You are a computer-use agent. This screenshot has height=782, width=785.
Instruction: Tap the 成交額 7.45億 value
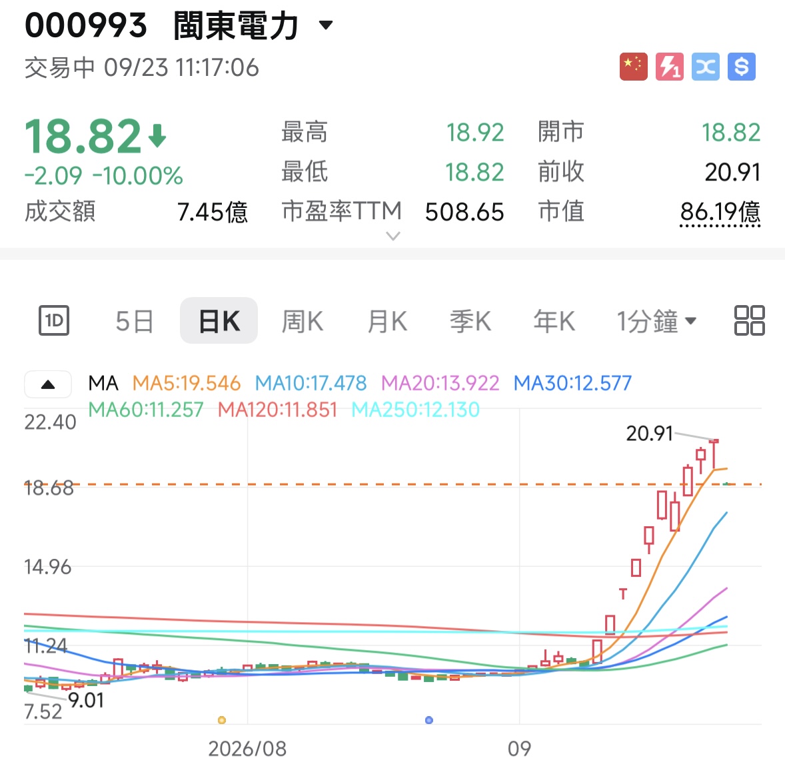point(213,212)
